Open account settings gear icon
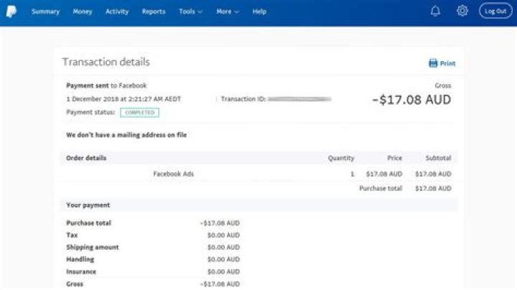Screen dimensions: 517x290 tap(462, 11)
